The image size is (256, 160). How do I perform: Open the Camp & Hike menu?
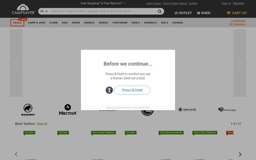(x=37, y=23)
